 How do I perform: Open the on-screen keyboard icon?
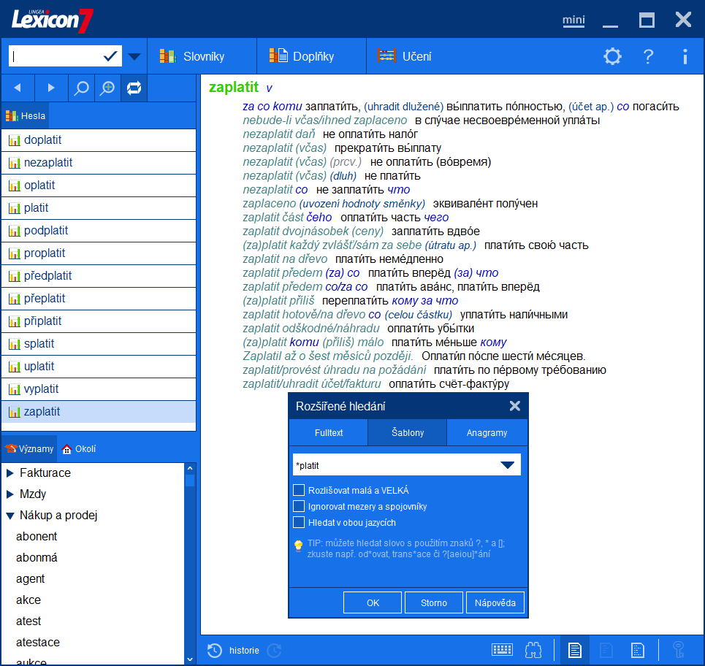pyautogui.click(x=502, y=650)
